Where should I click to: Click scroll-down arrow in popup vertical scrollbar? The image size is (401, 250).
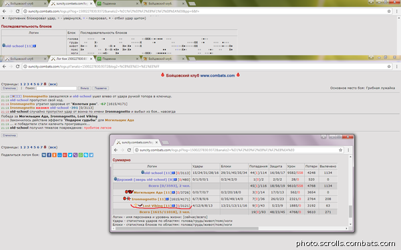point(350,224)
